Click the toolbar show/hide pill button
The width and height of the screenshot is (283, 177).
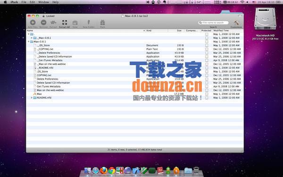[x=240, y=16]
